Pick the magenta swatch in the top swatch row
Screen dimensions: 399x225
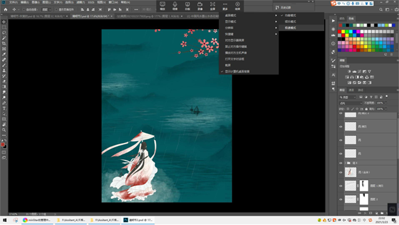(358, 32)
